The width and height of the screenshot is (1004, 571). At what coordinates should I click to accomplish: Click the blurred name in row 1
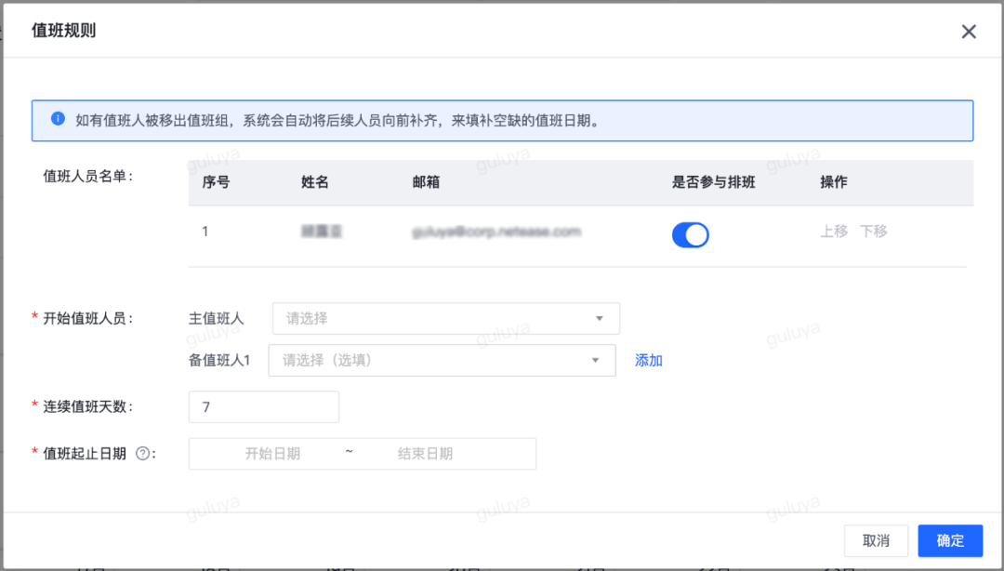(x=315, y=232)
